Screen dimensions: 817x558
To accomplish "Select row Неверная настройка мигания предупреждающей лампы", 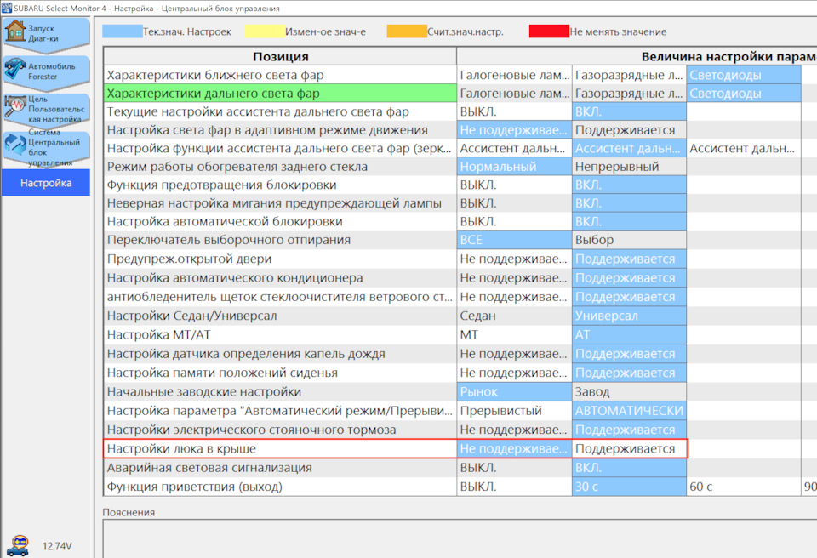I will [280, 203].
